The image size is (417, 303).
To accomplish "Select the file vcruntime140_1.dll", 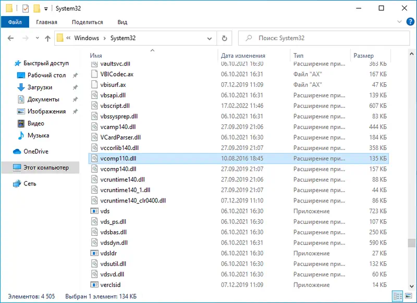I will [x=238, y=190].
